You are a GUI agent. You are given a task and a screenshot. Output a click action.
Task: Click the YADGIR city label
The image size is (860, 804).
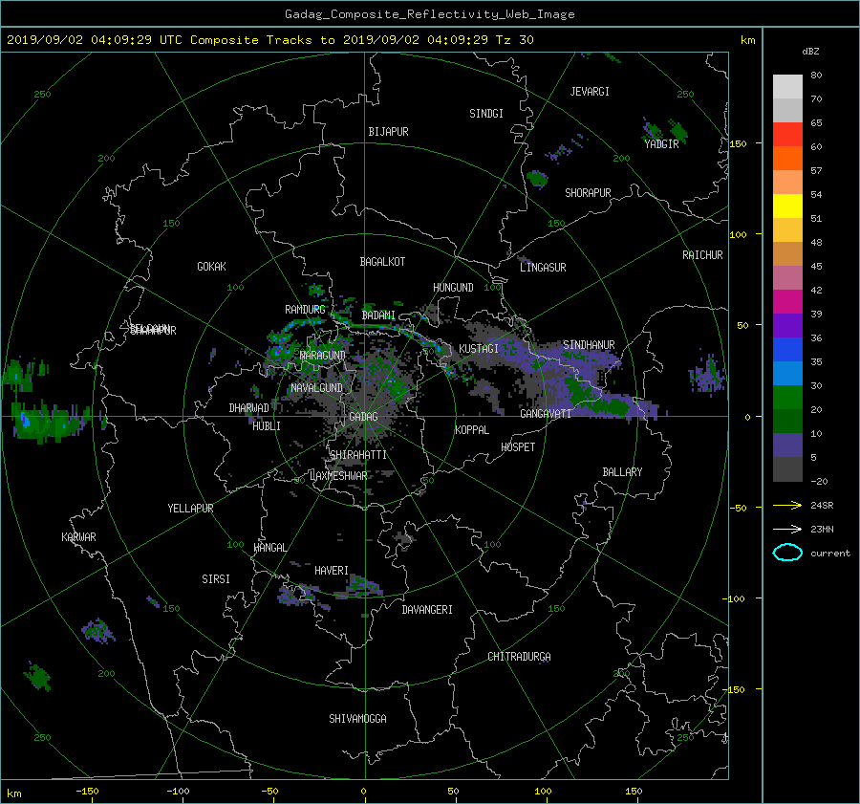coord(661,144)
